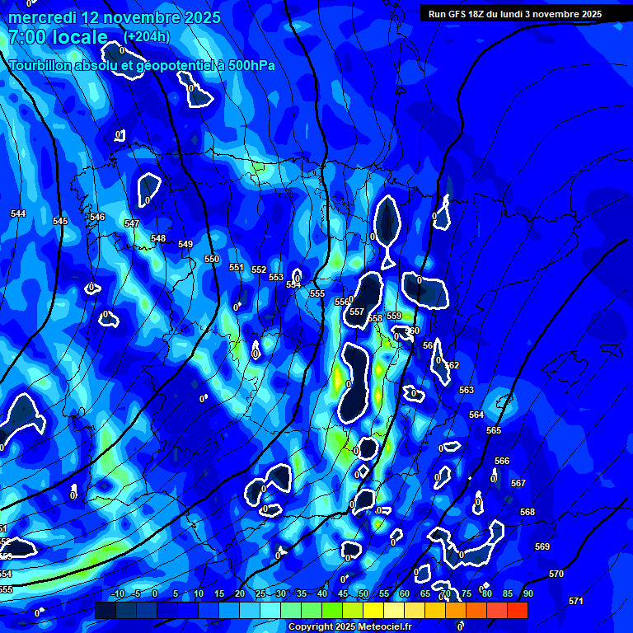Click the red swatch at legend's right end
The image size is (633, 633).
tap(517, 611)
